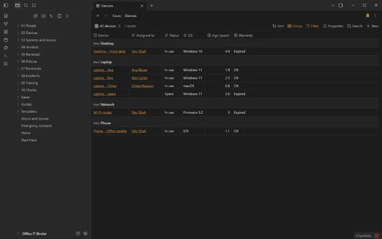The height and width of the screenshot is (239, 382).
Task: Click the Search button in base toolbar
Action: (x=355, y=26)
